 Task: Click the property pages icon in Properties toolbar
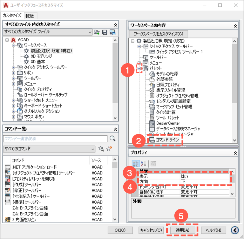click(x=153, y=163)
